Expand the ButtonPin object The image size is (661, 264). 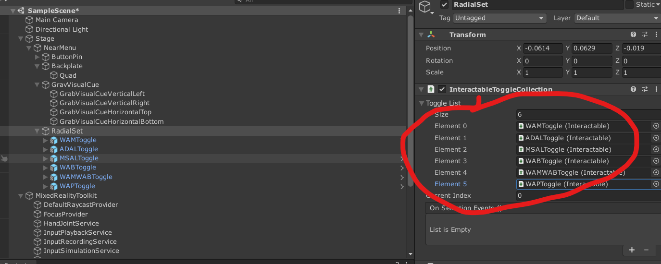(37, 57)
